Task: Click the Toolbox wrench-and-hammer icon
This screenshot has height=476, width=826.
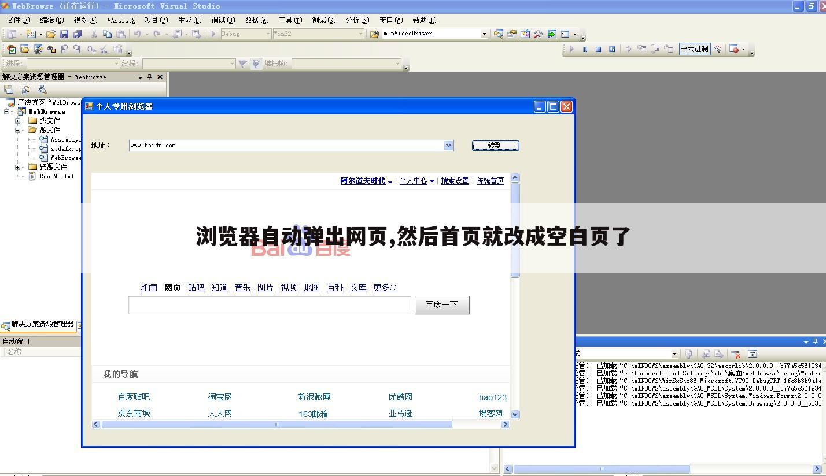Action: click(x=538, y=34)
